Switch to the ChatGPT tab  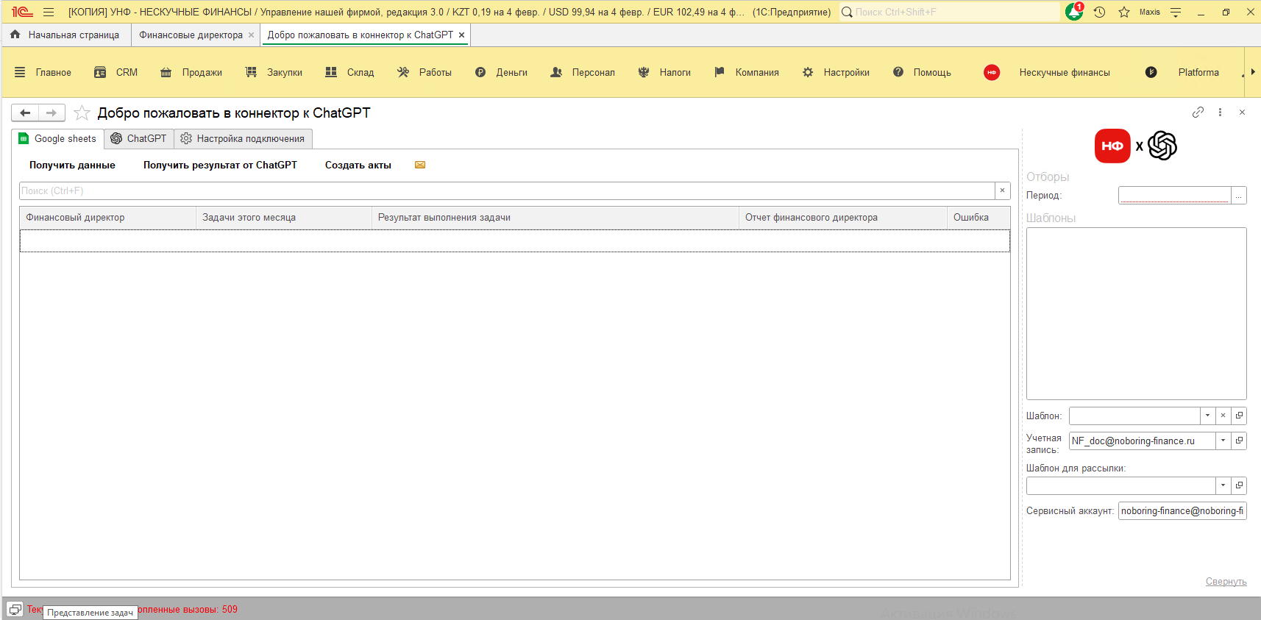(139, 138)
